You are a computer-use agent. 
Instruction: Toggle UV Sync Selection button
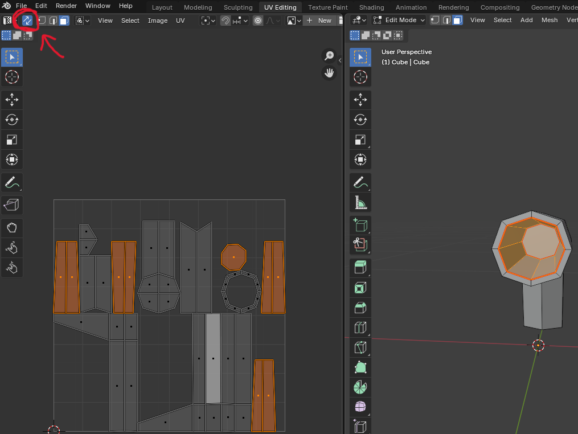27,21
